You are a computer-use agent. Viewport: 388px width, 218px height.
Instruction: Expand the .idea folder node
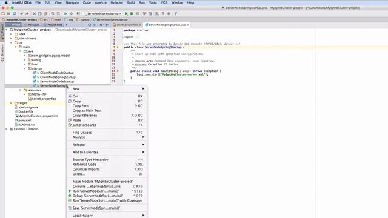tap(11, 34)
